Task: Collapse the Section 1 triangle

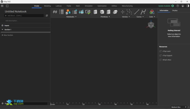Action: [2, 30]
